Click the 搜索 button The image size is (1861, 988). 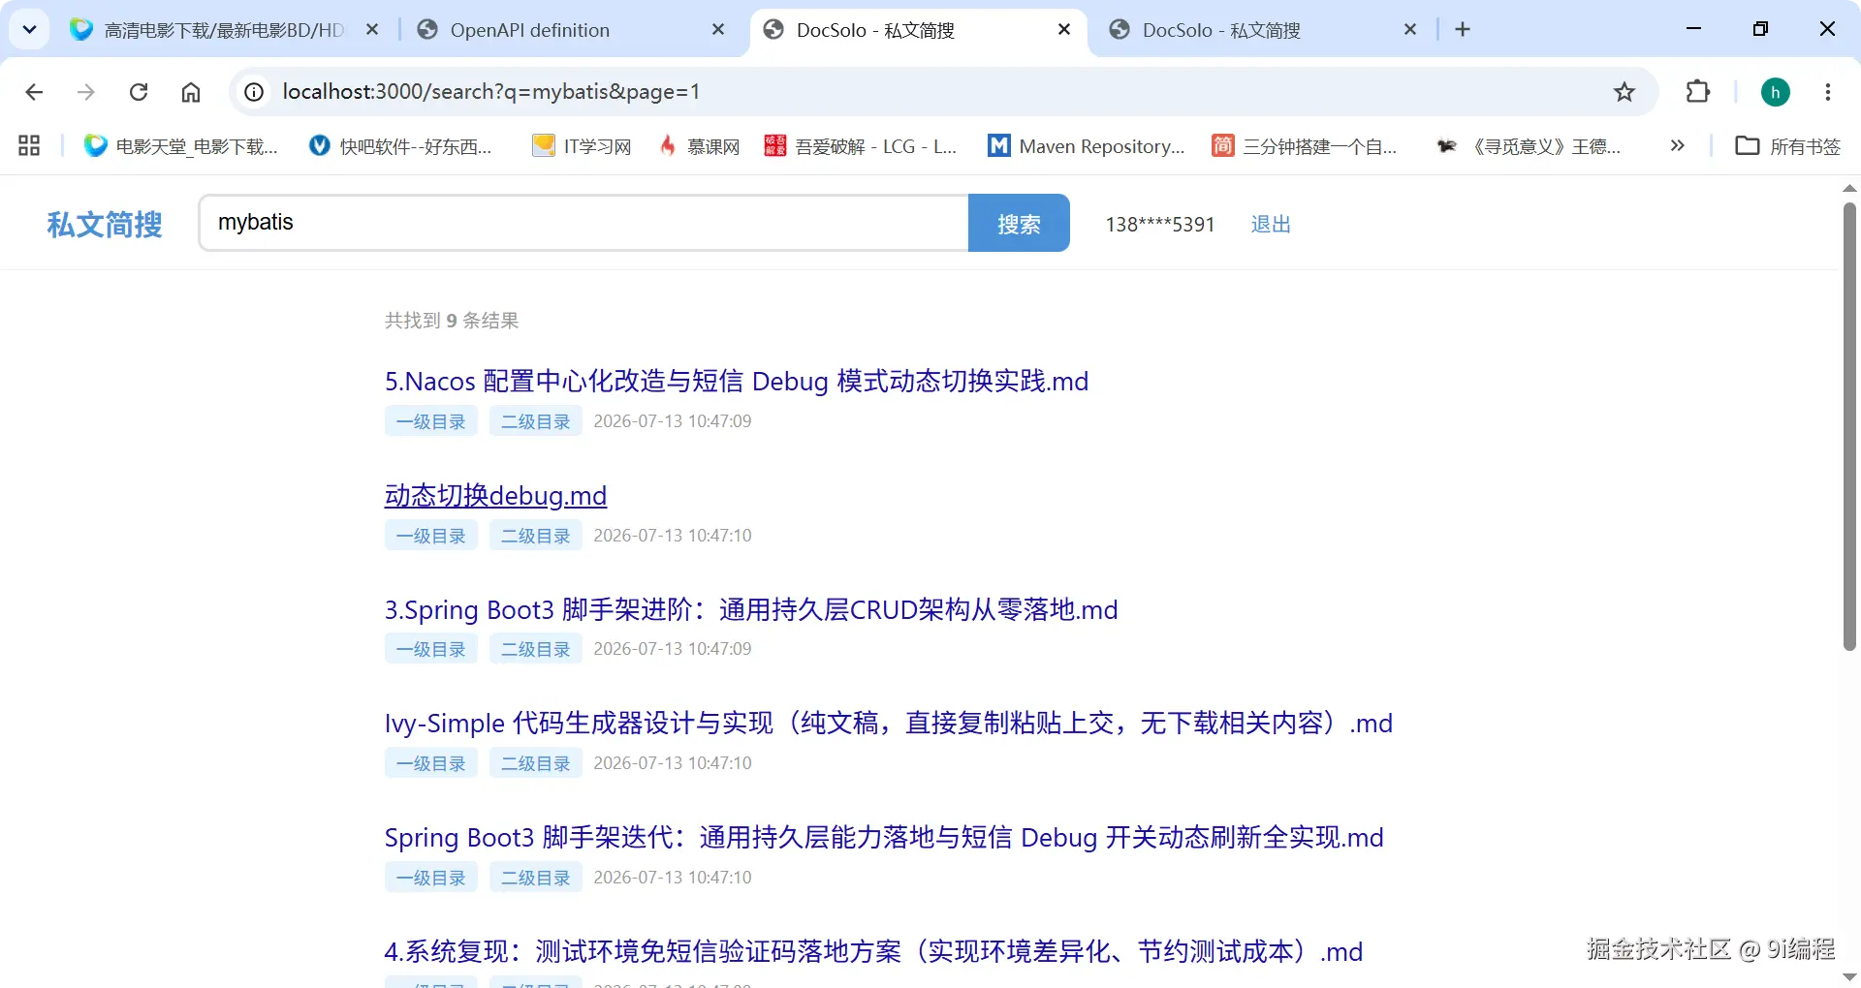click(1019, 223)
